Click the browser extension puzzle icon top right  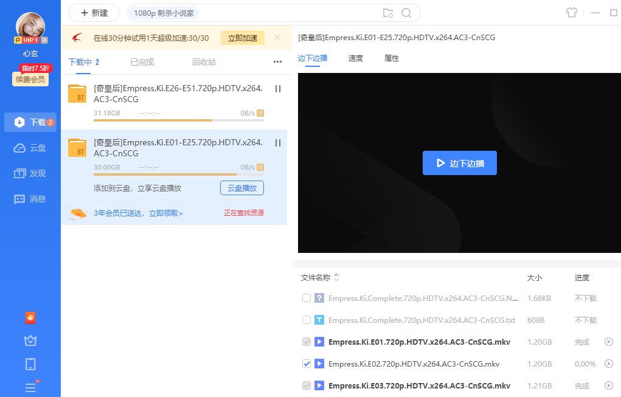click(572, 12)
